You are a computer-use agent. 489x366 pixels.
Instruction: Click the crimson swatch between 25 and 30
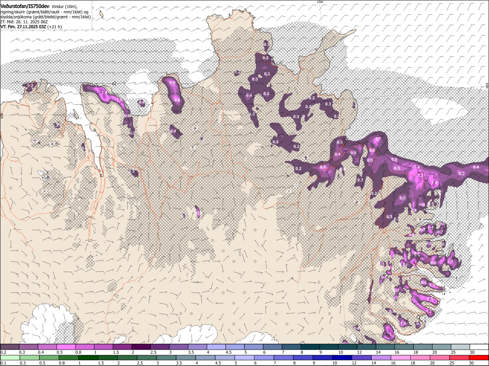(x=460, y=358)
